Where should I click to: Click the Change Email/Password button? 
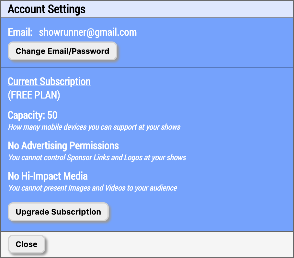(x=62, y=51)
